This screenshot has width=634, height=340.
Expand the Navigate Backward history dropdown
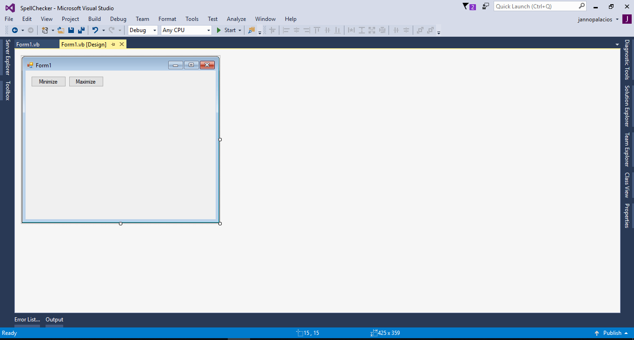[x=22, y=30]
